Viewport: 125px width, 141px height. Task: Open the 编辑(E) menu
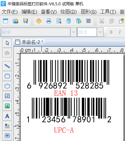29,12
